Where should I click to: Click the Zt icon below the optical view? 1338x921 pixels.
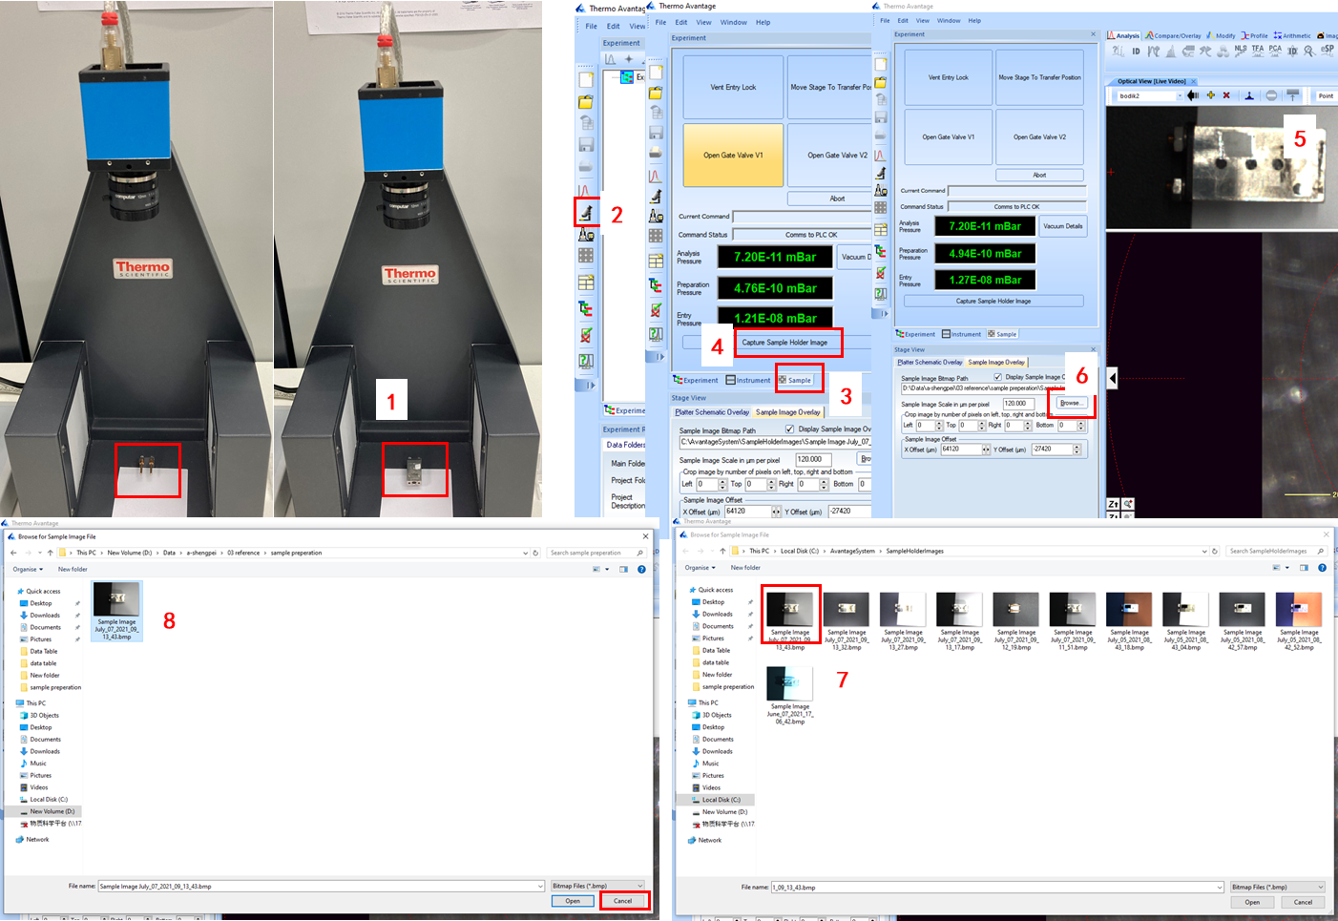tap(1113, 504)
